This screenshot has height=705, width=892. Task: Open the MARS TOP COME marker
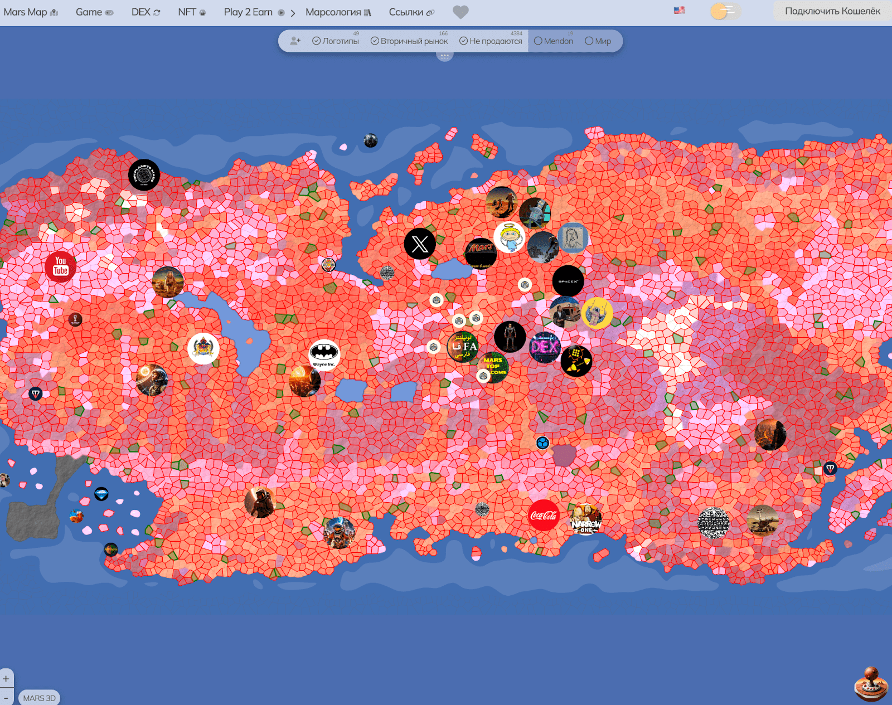[x=493, y=367]
